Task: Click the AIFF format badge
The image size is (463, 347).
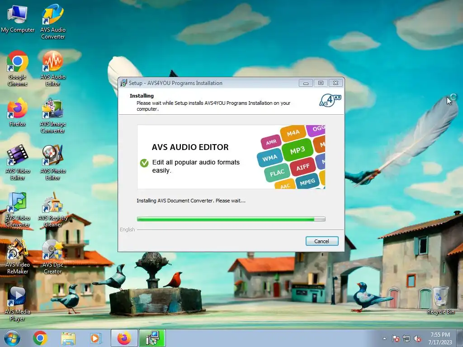Action: (x=302, y=167)
